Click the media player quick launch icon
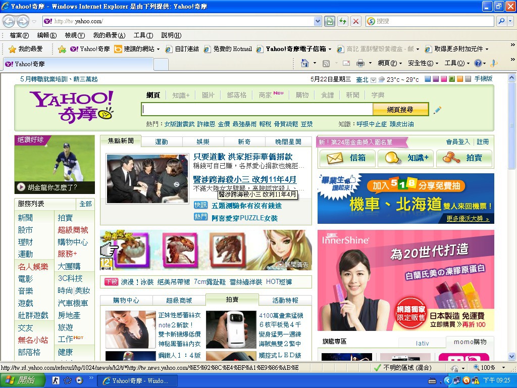 click(79, 380)
